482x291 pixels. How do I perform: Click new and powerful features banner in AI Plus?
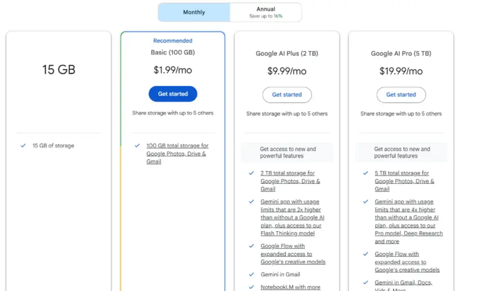pyautogui.click(x=287, y=152)
